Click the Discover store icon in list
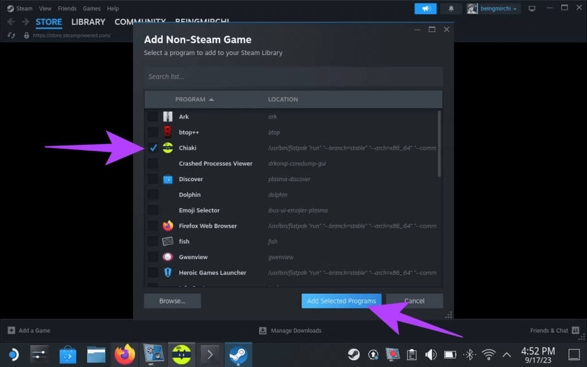The width and height of the screenshot is (587, 367). [168, 179]
